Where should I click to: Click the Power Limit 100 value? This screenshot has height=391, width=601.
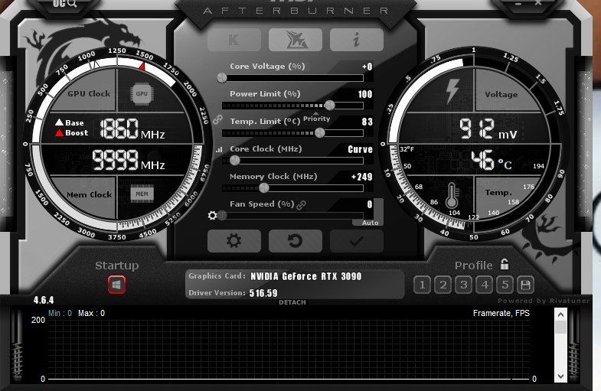pos(365,94)
